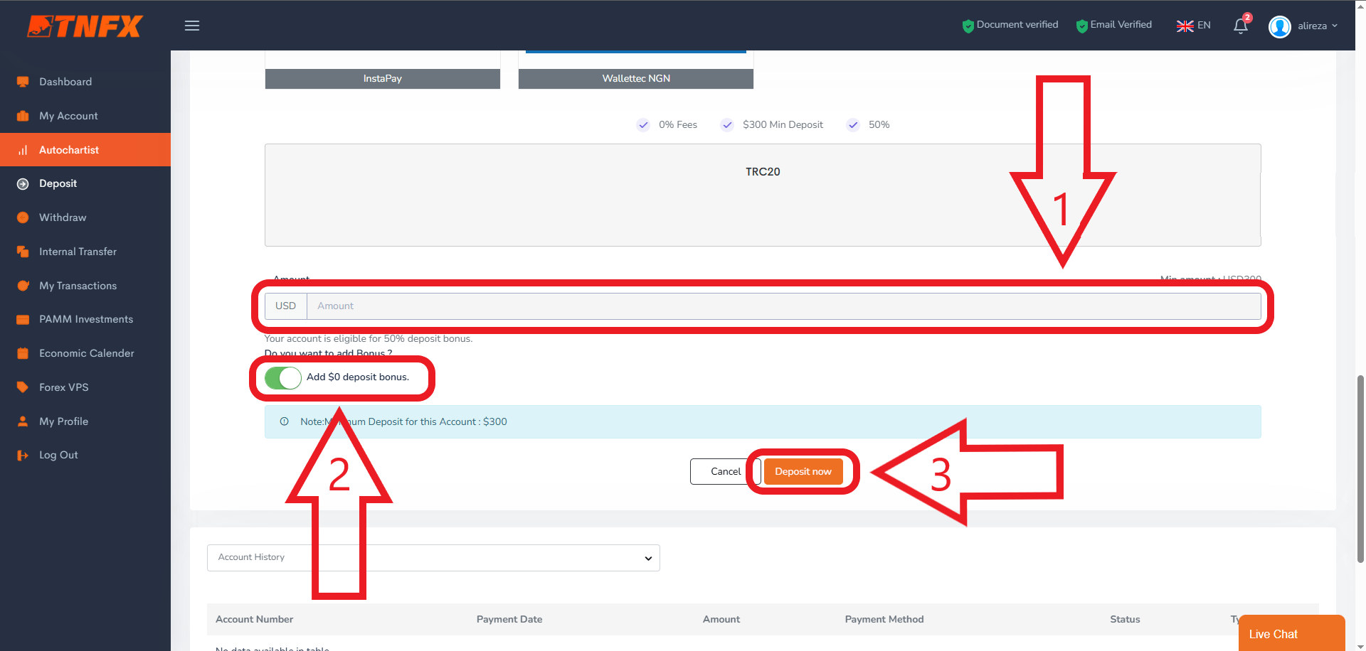The width and height of the screenshot is (1366, 651).
Task: Click the Autochartist chart icon
Action: [x=23, y=150]
